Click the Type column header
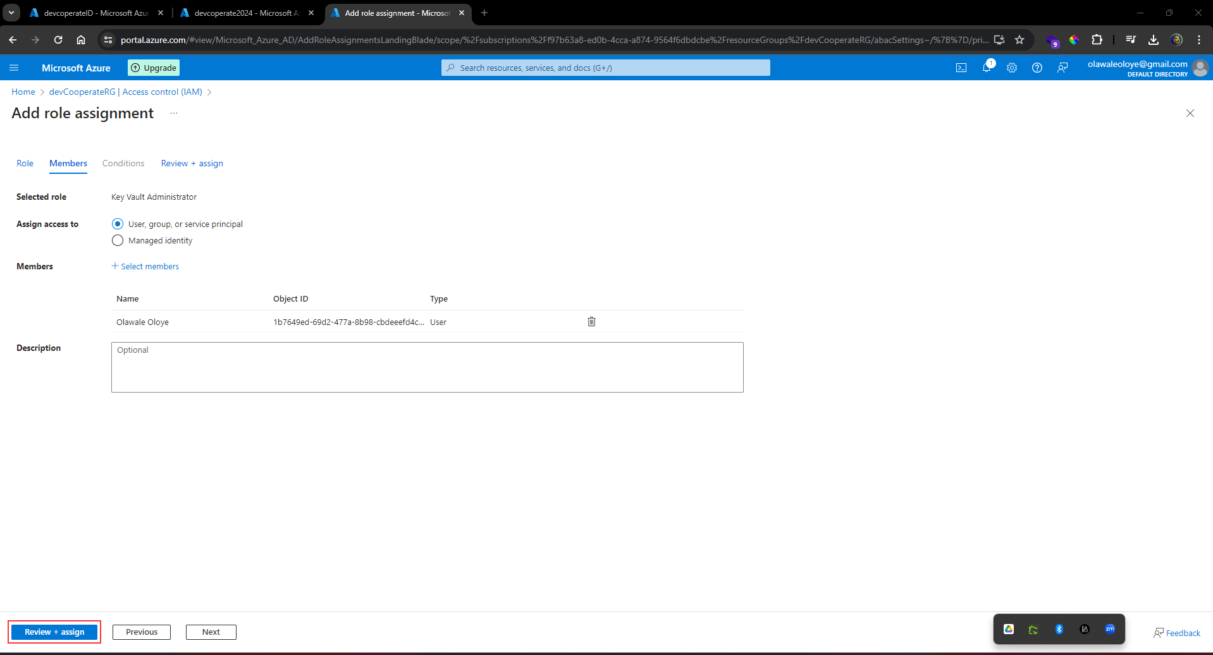 (x=439, y=298)
